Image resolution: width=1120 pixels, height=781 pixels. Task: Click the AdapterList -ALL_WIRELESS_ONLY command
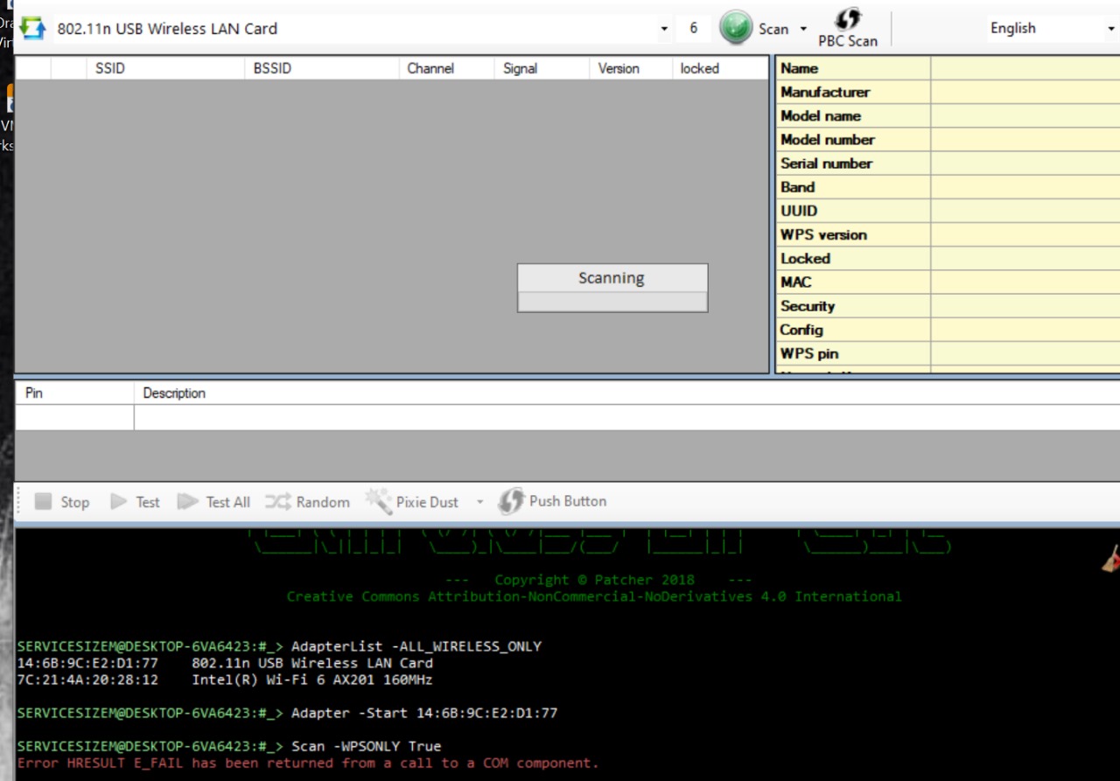[x=416, y=646]
